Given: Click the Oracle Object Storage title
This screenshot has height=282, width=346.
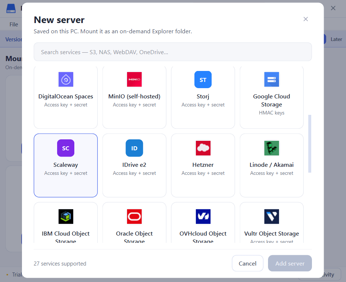Looking at the screenshot, I should [x=134, y=237].
